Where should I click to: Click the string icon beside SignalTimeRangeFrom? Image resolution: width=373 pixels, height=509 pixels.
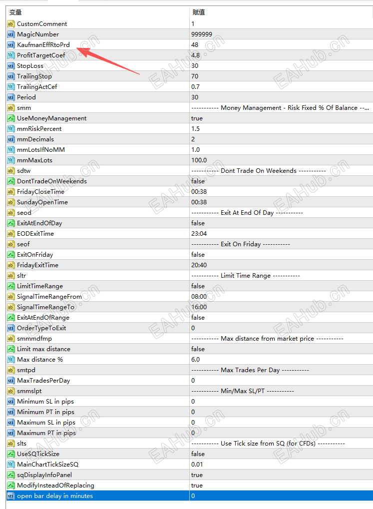click(x=10, y=297)
